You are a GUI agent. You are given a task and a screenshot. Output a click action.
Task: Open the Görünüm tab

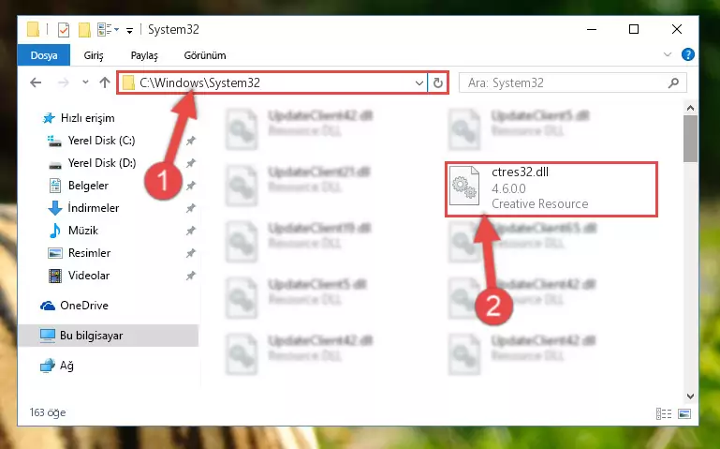(205, 55)
